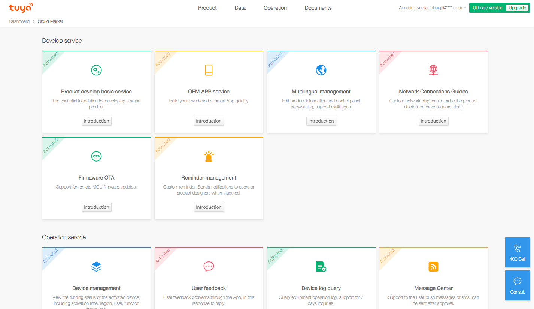Click the Network Connections Guides network icon
534x309 pixels.
(433, 70)
